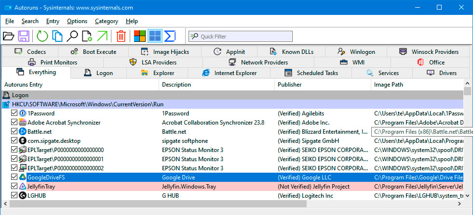Click the Save floppy disk icon

(24, 36)
